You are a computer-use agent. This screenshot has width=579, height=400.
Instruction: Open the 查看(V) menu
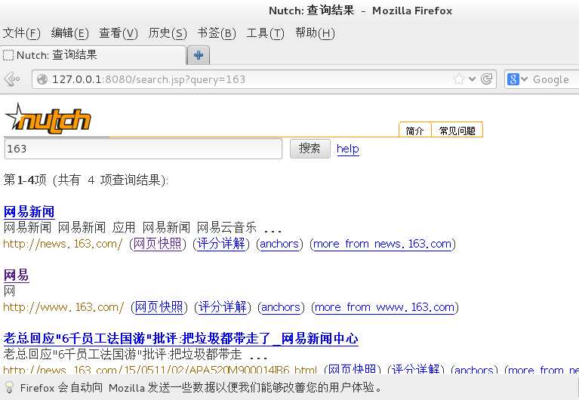[119, 33]
